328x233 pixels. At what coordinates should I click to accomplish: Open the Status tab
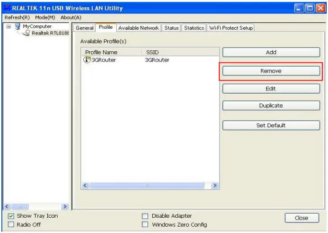pyautogui.click(x=171, y=28)
